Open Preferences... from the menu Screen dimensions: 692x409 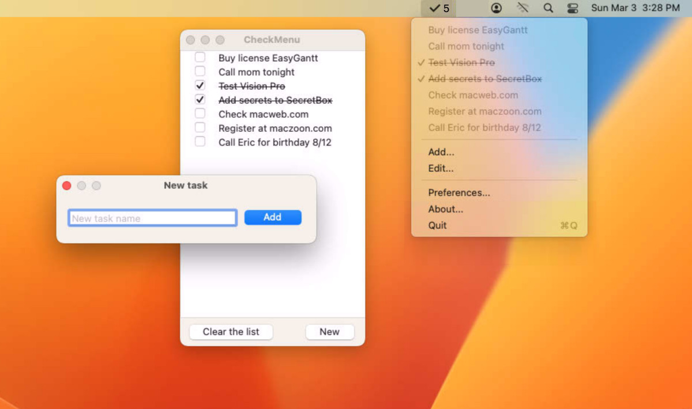pos(499,192)
